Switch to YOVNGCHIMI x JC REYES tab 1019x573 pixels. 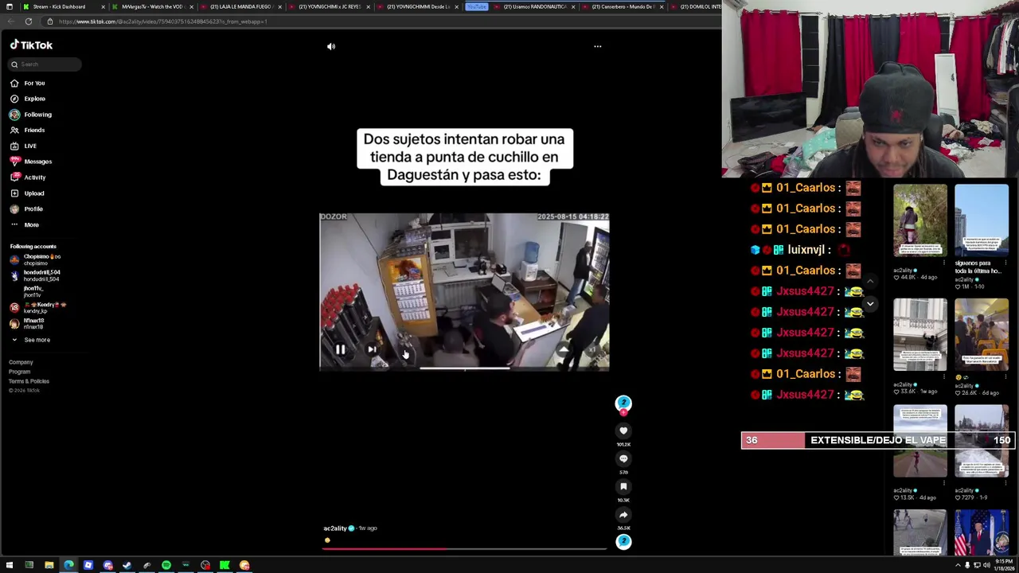click(x=327, y=6)
